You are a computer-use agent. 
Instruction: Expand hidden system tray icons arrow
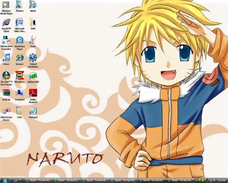pyautogui.click(x=196, y=181)
